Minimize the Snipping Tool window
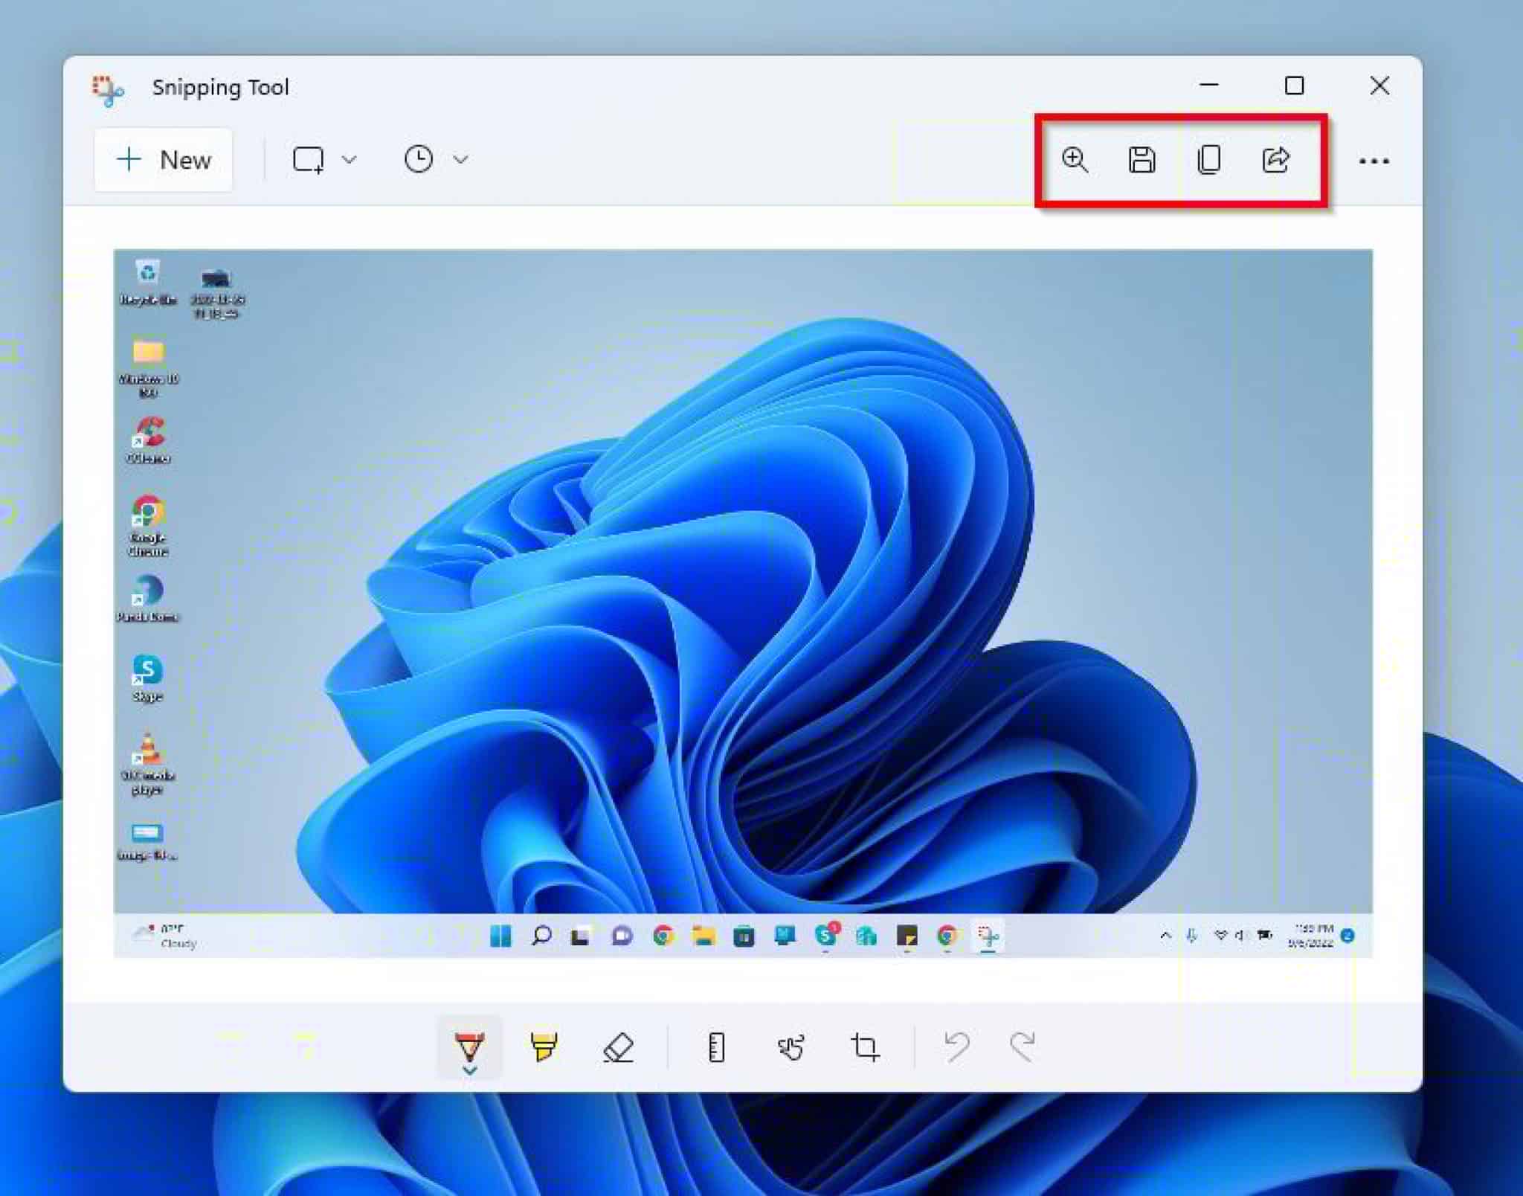 (x=1209, y=86)
